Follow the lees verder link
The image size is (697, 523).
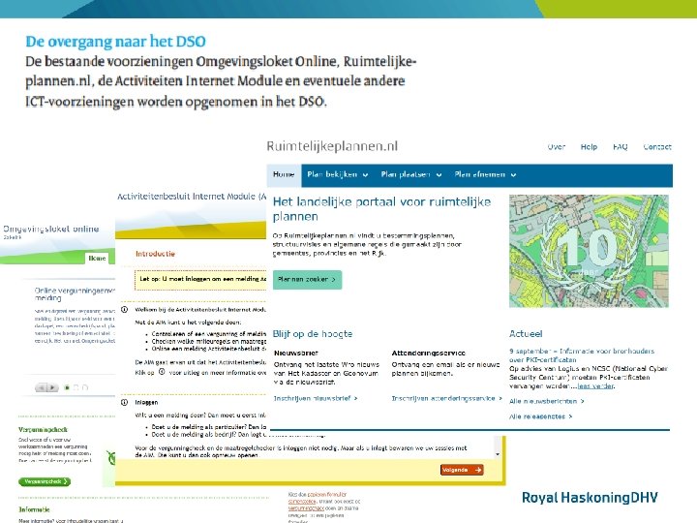595,386
